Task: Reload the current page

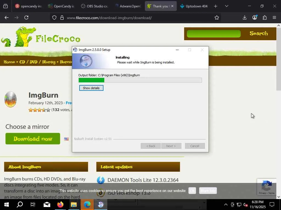Action: pos(26,18)
